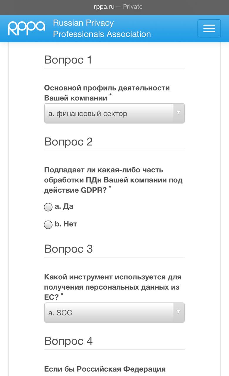229x376 pixels.
Task: Open the "a. SCC" instrument dropdown
Action: click(x=109, y=313)
